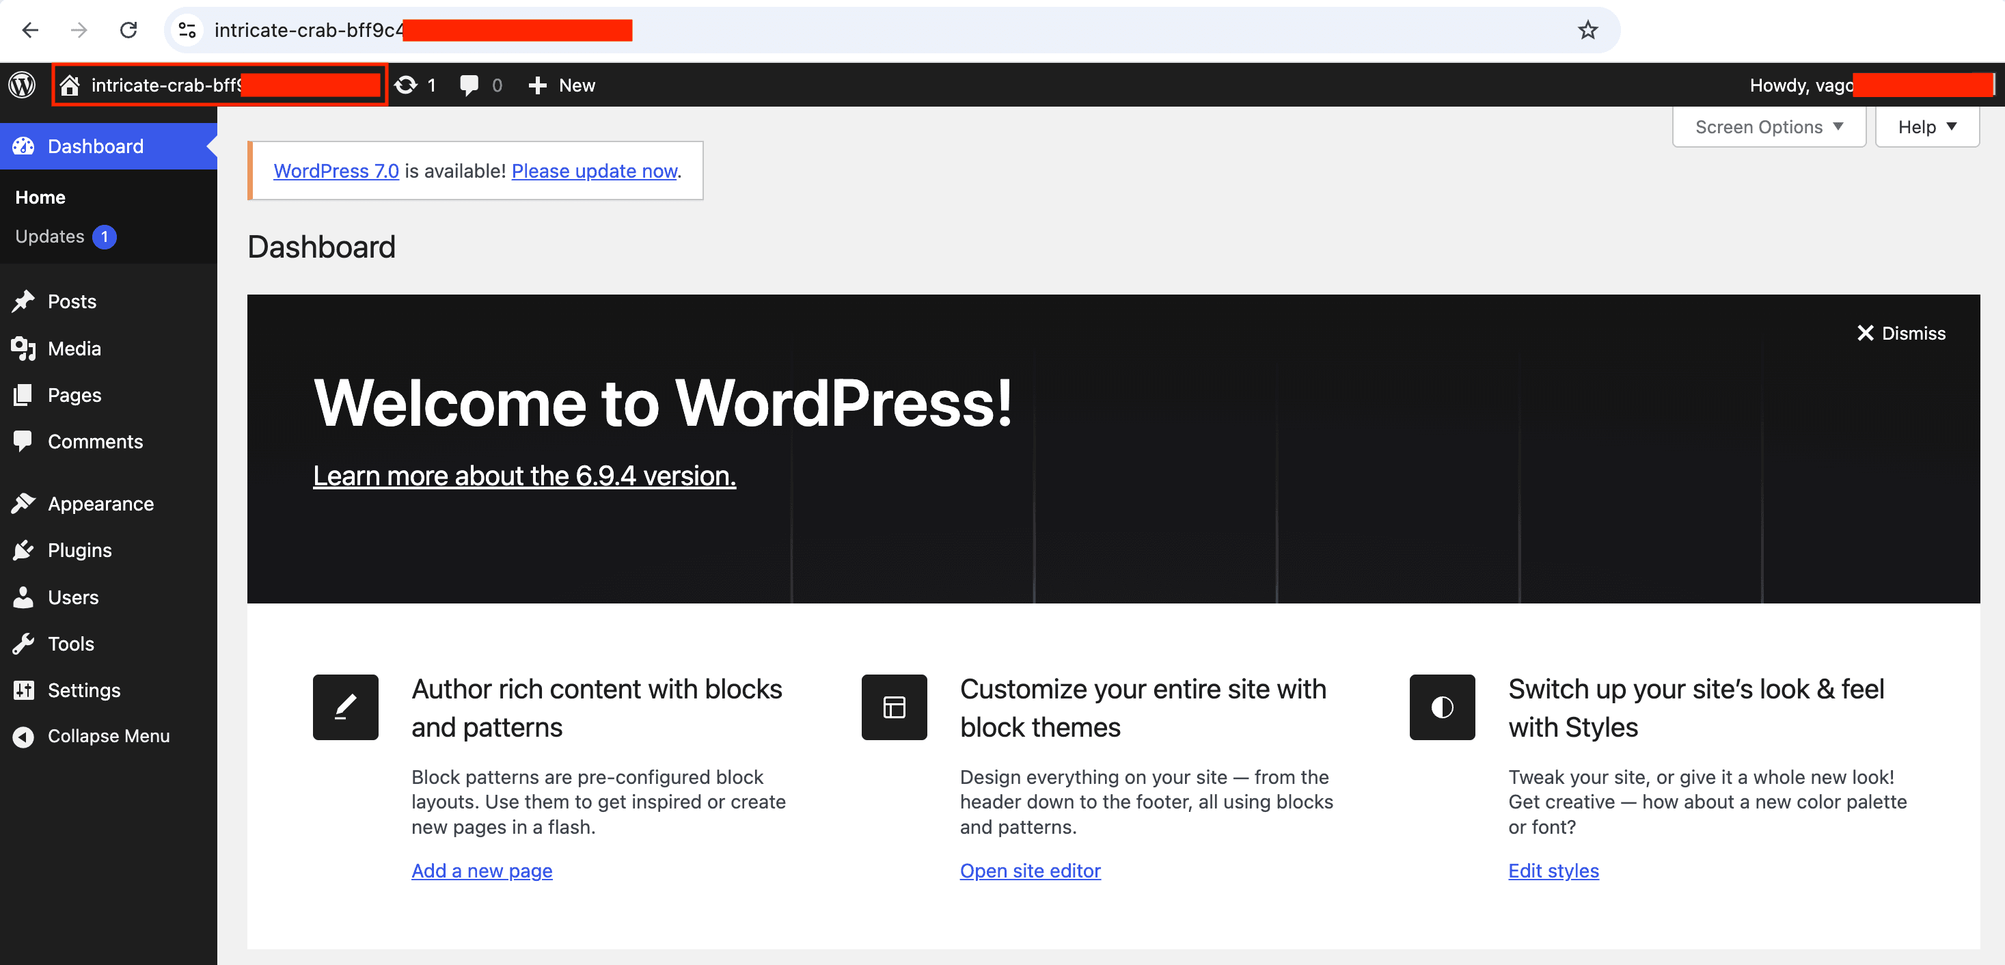
Task: Open the Users menu label
Action: click(x=73, y=597)
